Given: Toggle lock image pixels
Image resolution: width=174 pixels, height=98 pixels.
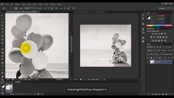Looking at the screenshot, I should (x=154, y=58).
